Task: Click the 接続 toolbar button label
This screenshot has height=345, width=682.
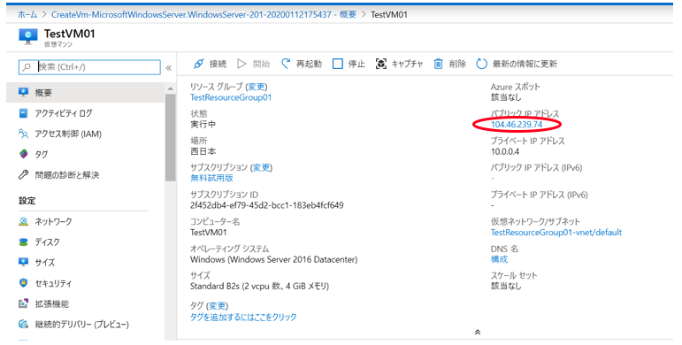Action: (x=218, y=64)
